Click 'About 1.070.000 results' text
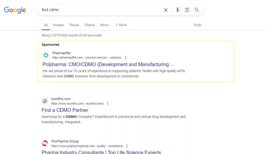Viewport: 268px width, 154px height. (x=72, y=35)
